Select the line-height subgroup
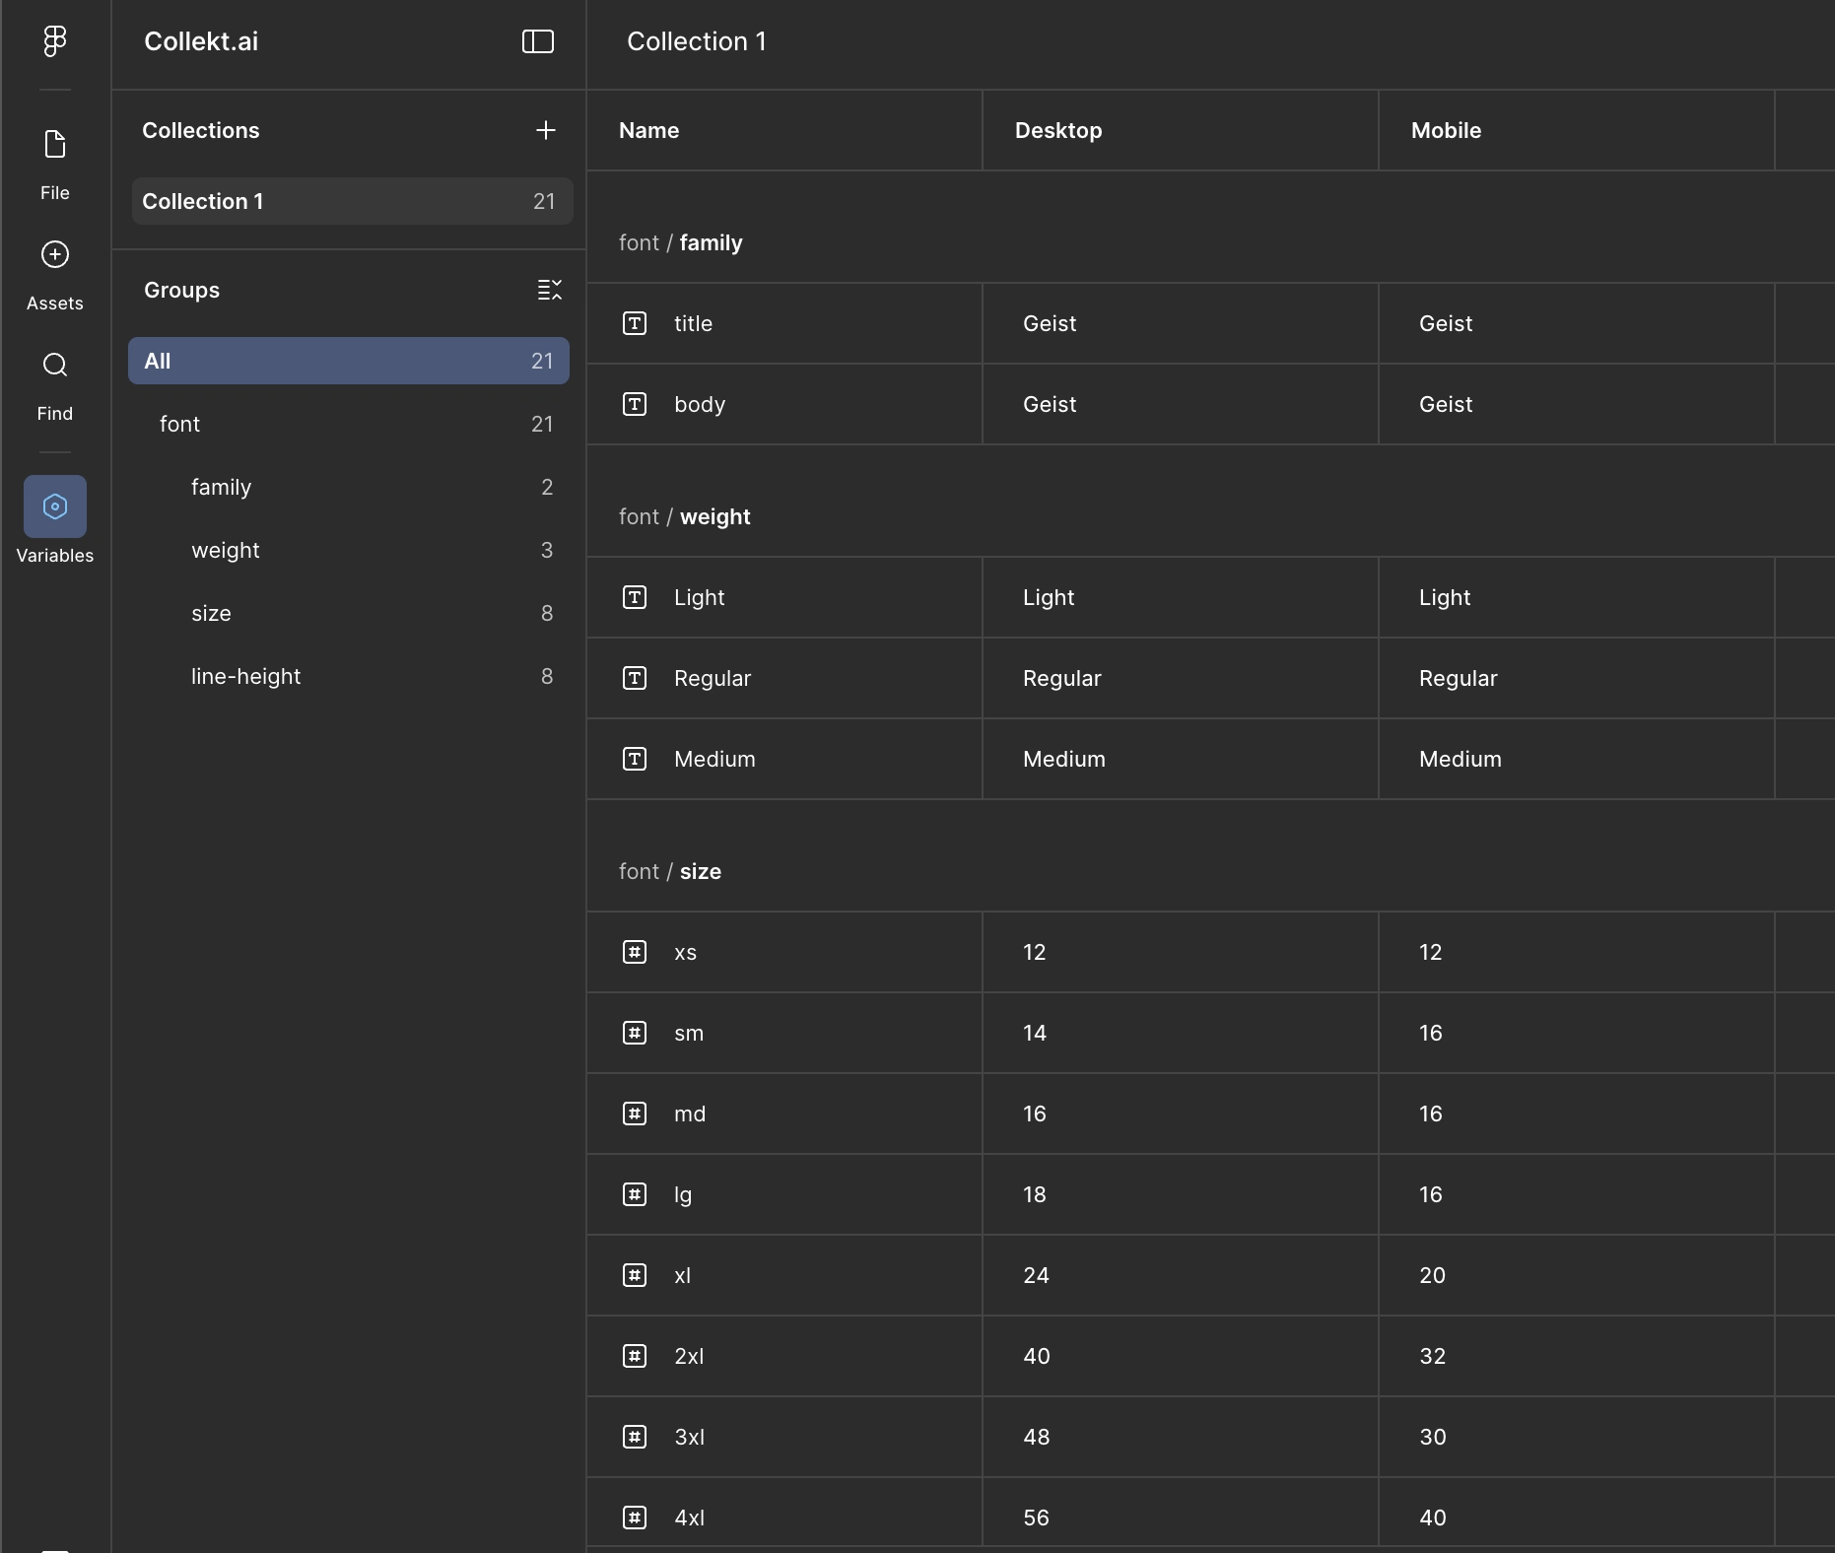The image size is (1835, 1553). click(246, 676)
